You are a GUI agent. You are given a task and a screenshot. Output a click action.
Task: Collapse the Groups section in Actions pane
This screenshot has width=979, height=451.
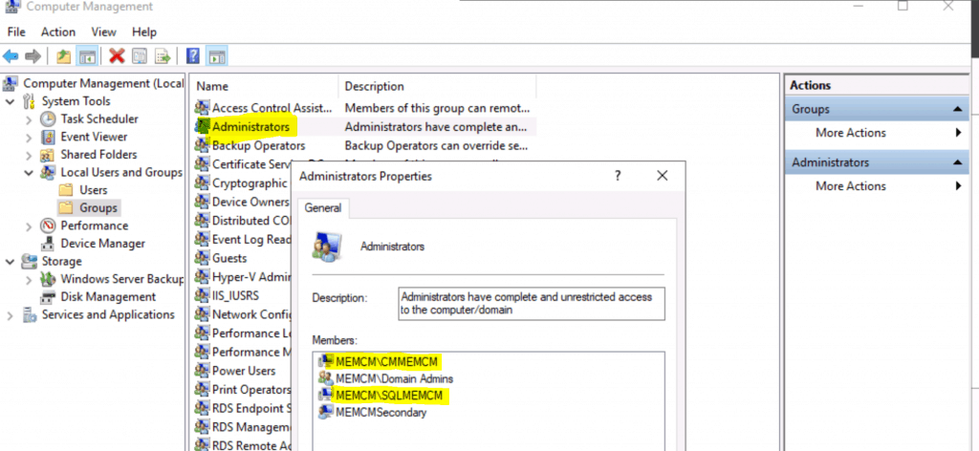click(958, 109)
